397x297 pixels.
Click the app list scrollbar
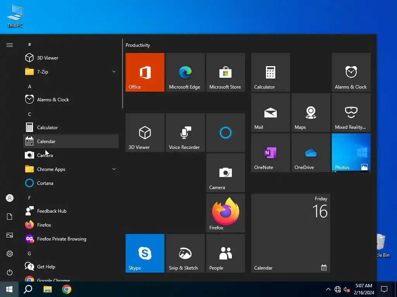[123, 73]
